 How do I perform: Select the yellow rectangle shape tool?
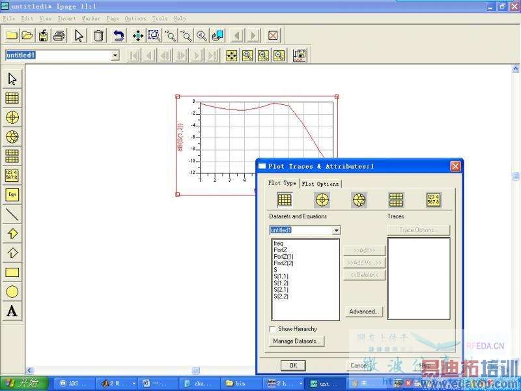12,272
